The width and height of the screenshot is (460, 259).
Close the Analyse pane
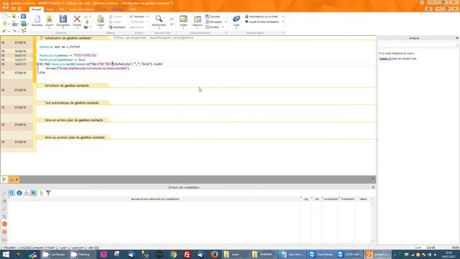[x=457, y=38]
